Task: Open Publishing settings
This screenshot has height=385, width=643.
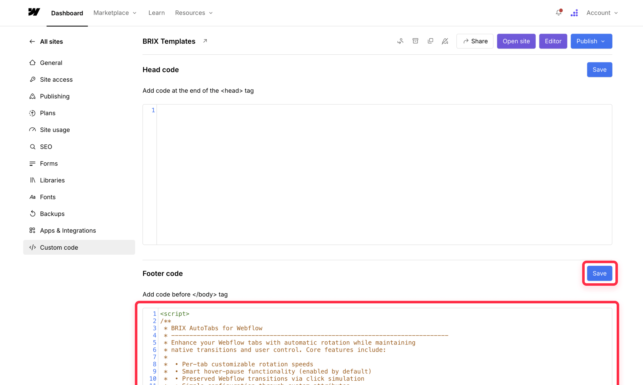Action: (79, 96)
